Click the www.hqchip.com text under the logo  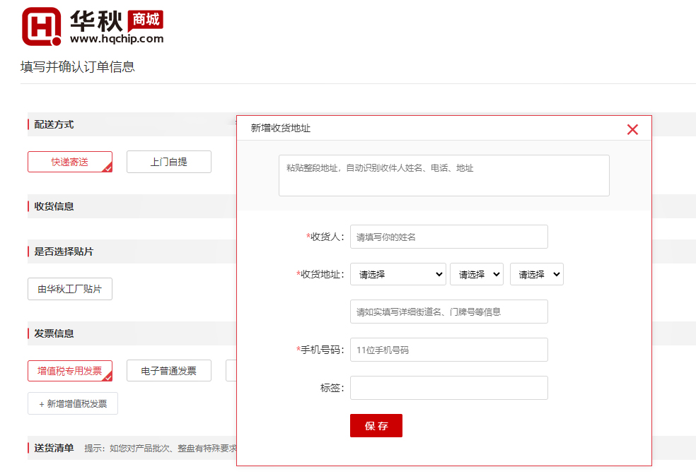[117, 39]
